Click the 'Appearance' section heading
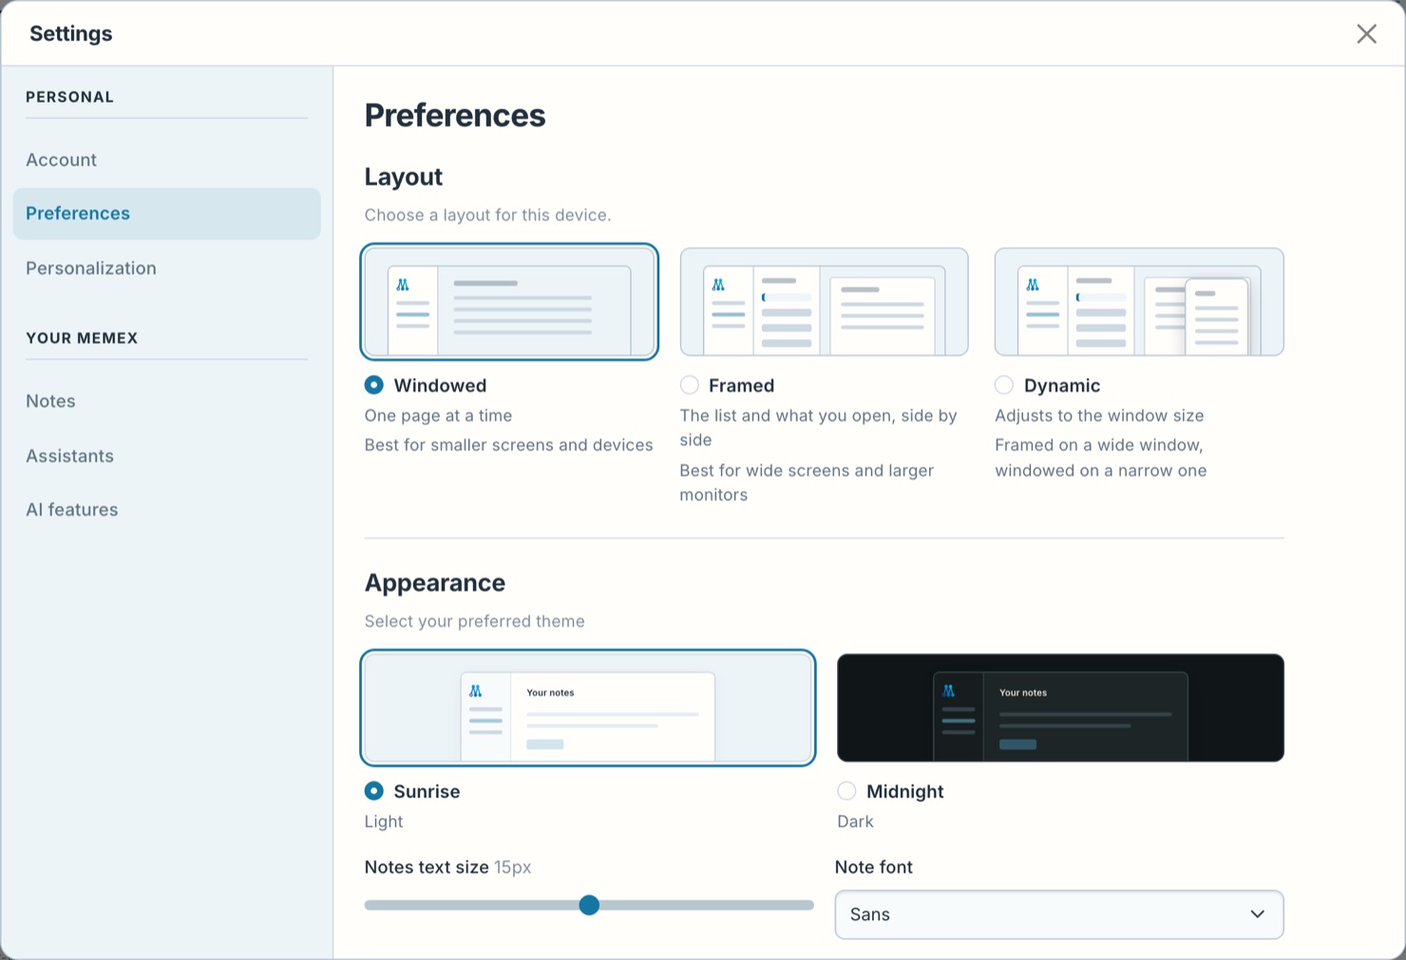Viewport: 1406px width, 960px height. click(435, 583)
